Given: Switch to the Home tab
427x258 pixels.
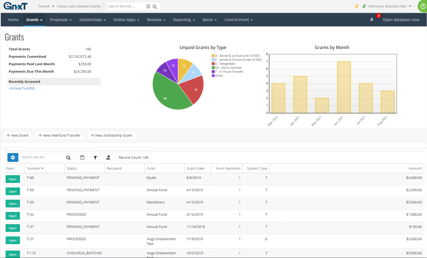Looking at the screenshot, I should point(13,19).
